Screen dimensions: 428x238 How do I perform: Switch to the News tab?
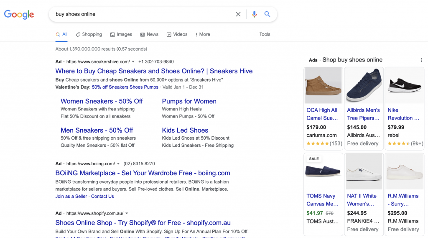(149, 34)
